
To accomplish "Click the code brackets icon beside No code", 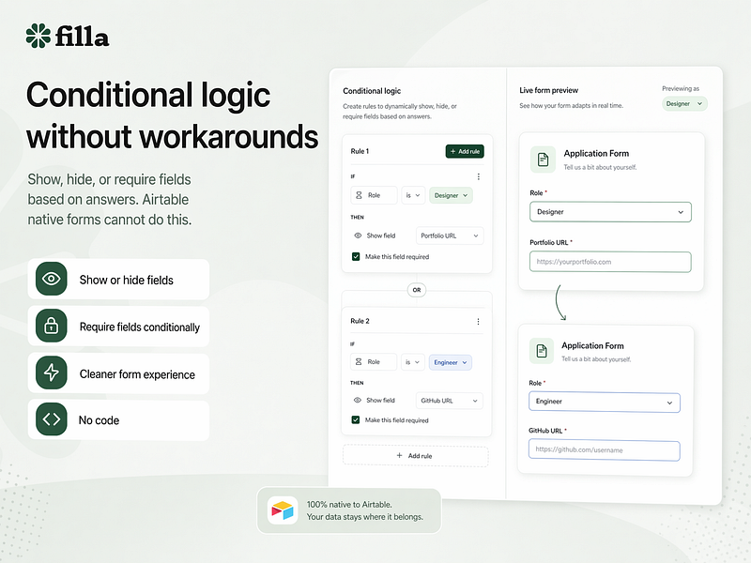I will click(x=52, y=419).
